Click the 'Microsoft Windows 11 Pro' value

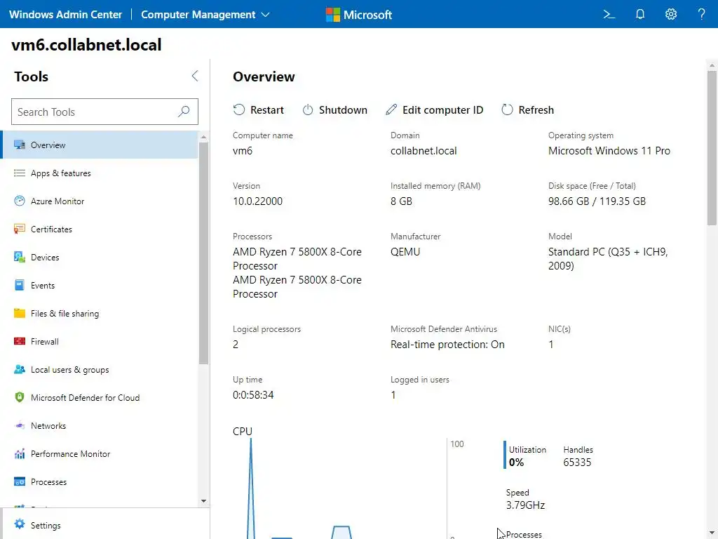pos(609,151)
